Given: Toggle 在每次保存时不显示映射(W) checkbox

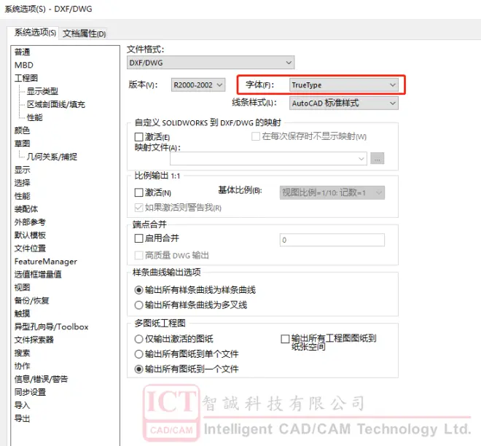Looking at the screenshot, I should pos(256,136).
